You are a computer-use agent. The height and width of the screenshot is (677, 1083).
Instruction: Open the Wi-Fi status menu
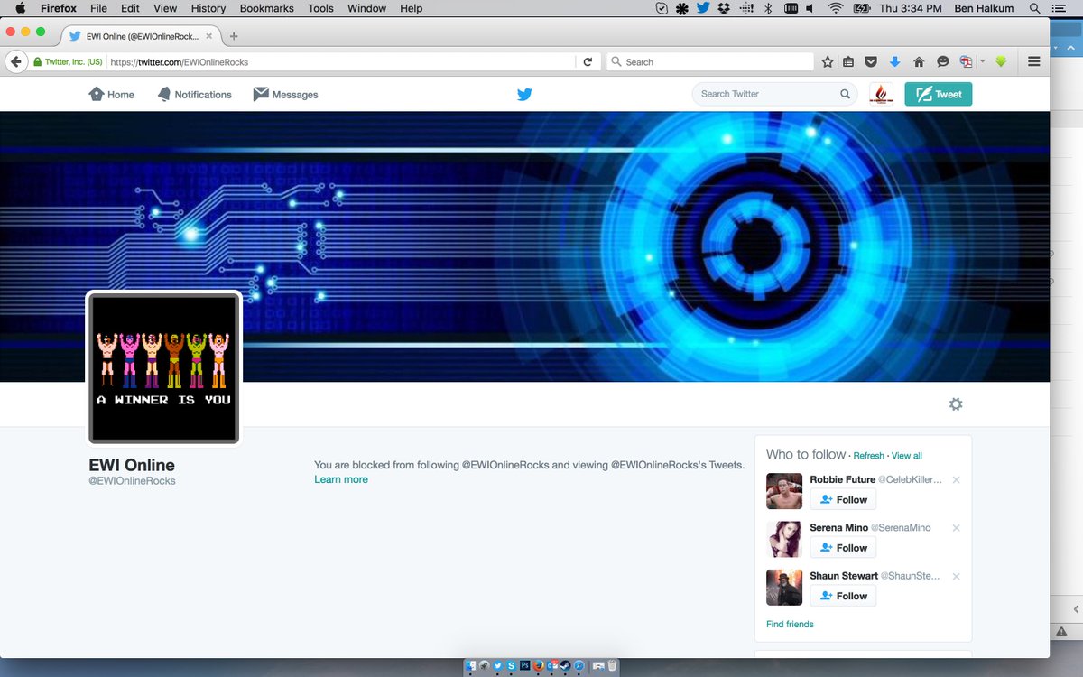tap(836, 8)
